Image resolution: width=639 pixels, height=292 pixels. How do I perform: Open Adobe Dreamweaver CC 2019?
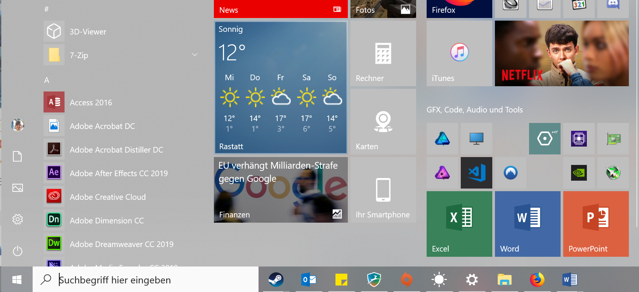tap(120, 244)
